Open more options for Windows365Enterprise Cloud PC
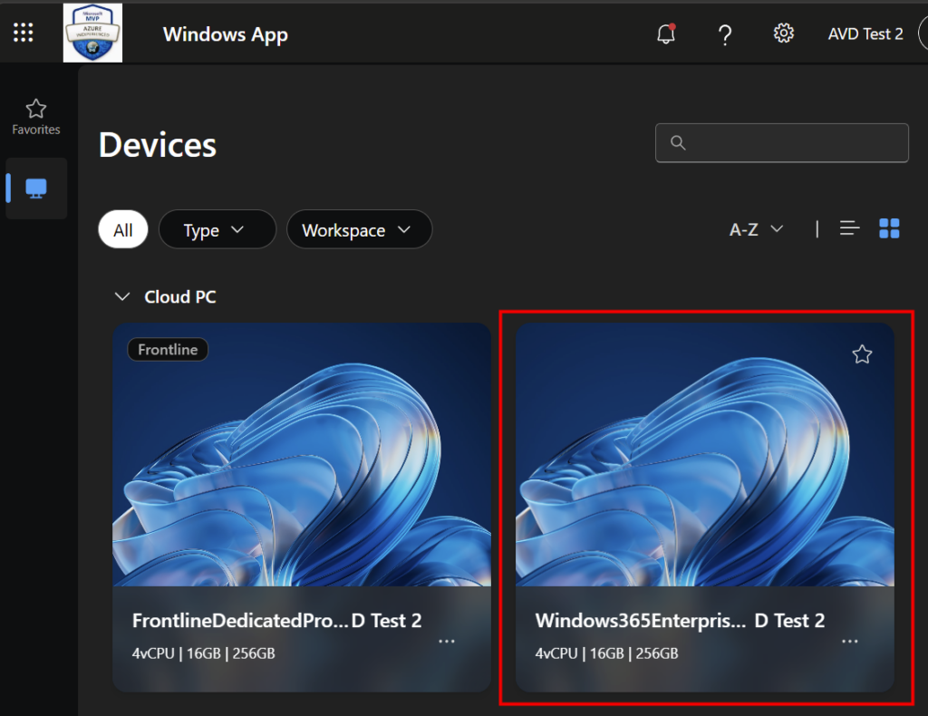This screenshot has height=716, width=928. (849, 641)
